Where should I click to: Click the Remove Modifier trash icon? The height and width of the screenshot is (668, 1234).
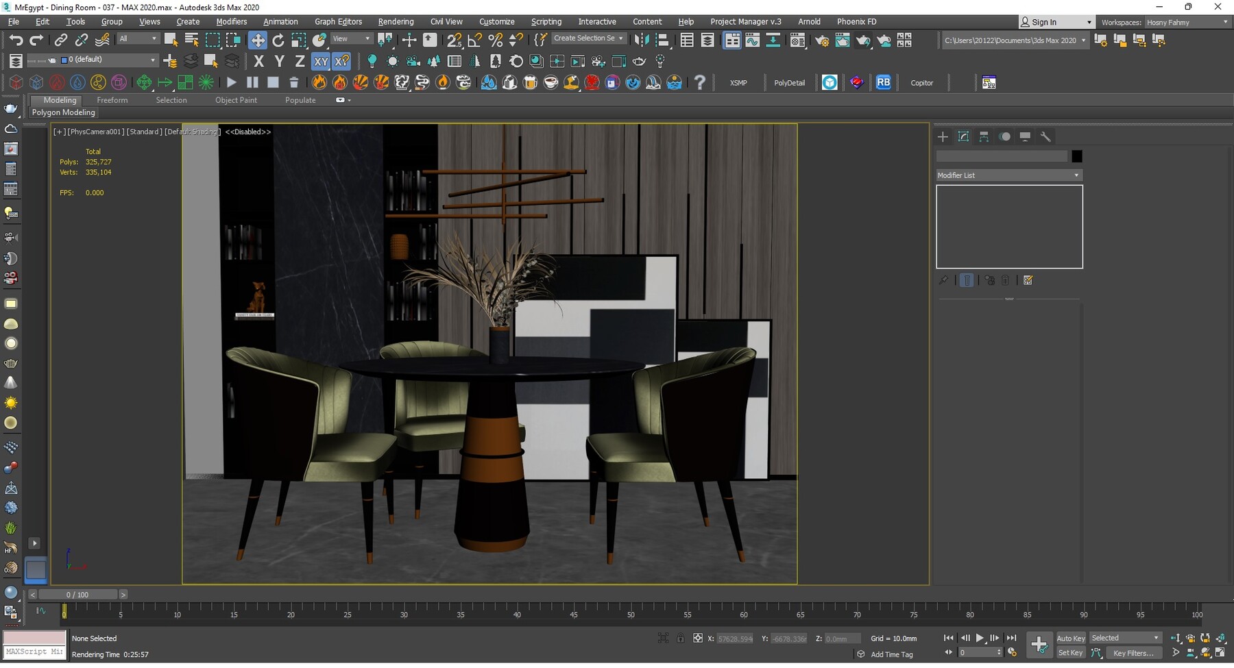tap(1005, 280)
